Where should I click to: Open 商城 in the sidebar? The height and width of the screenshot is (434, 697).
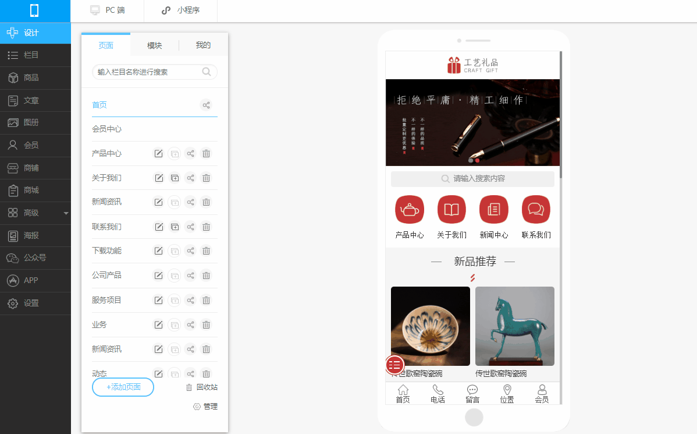(35, 190)
